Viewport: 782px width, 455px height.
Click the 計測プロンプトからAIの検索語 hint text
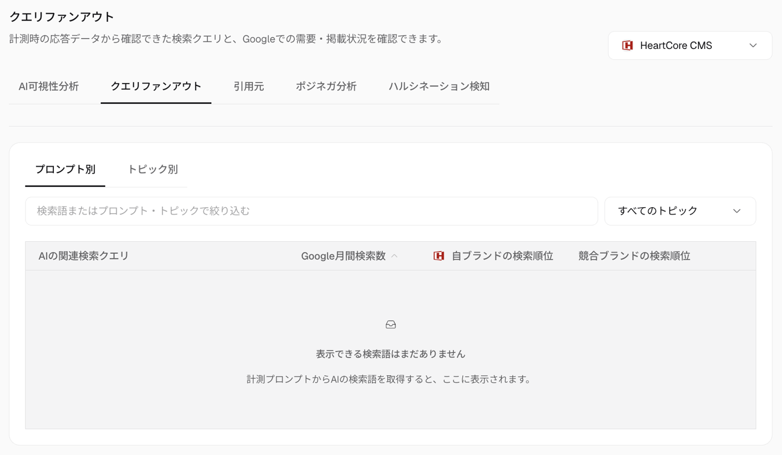tap(389, 379)
